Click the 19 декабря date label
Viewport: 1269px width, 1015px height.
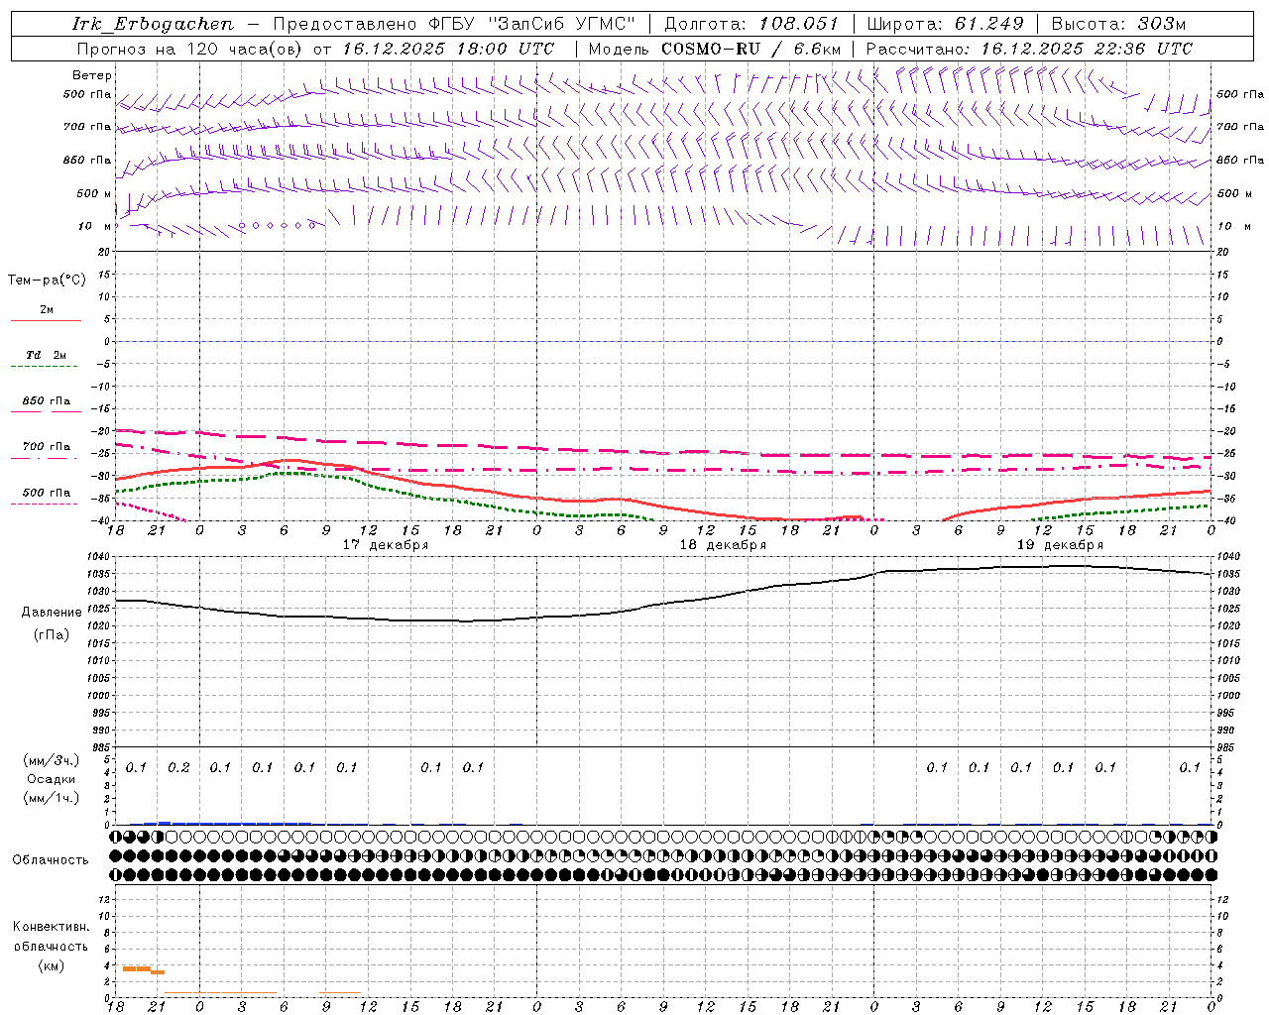1060,545
